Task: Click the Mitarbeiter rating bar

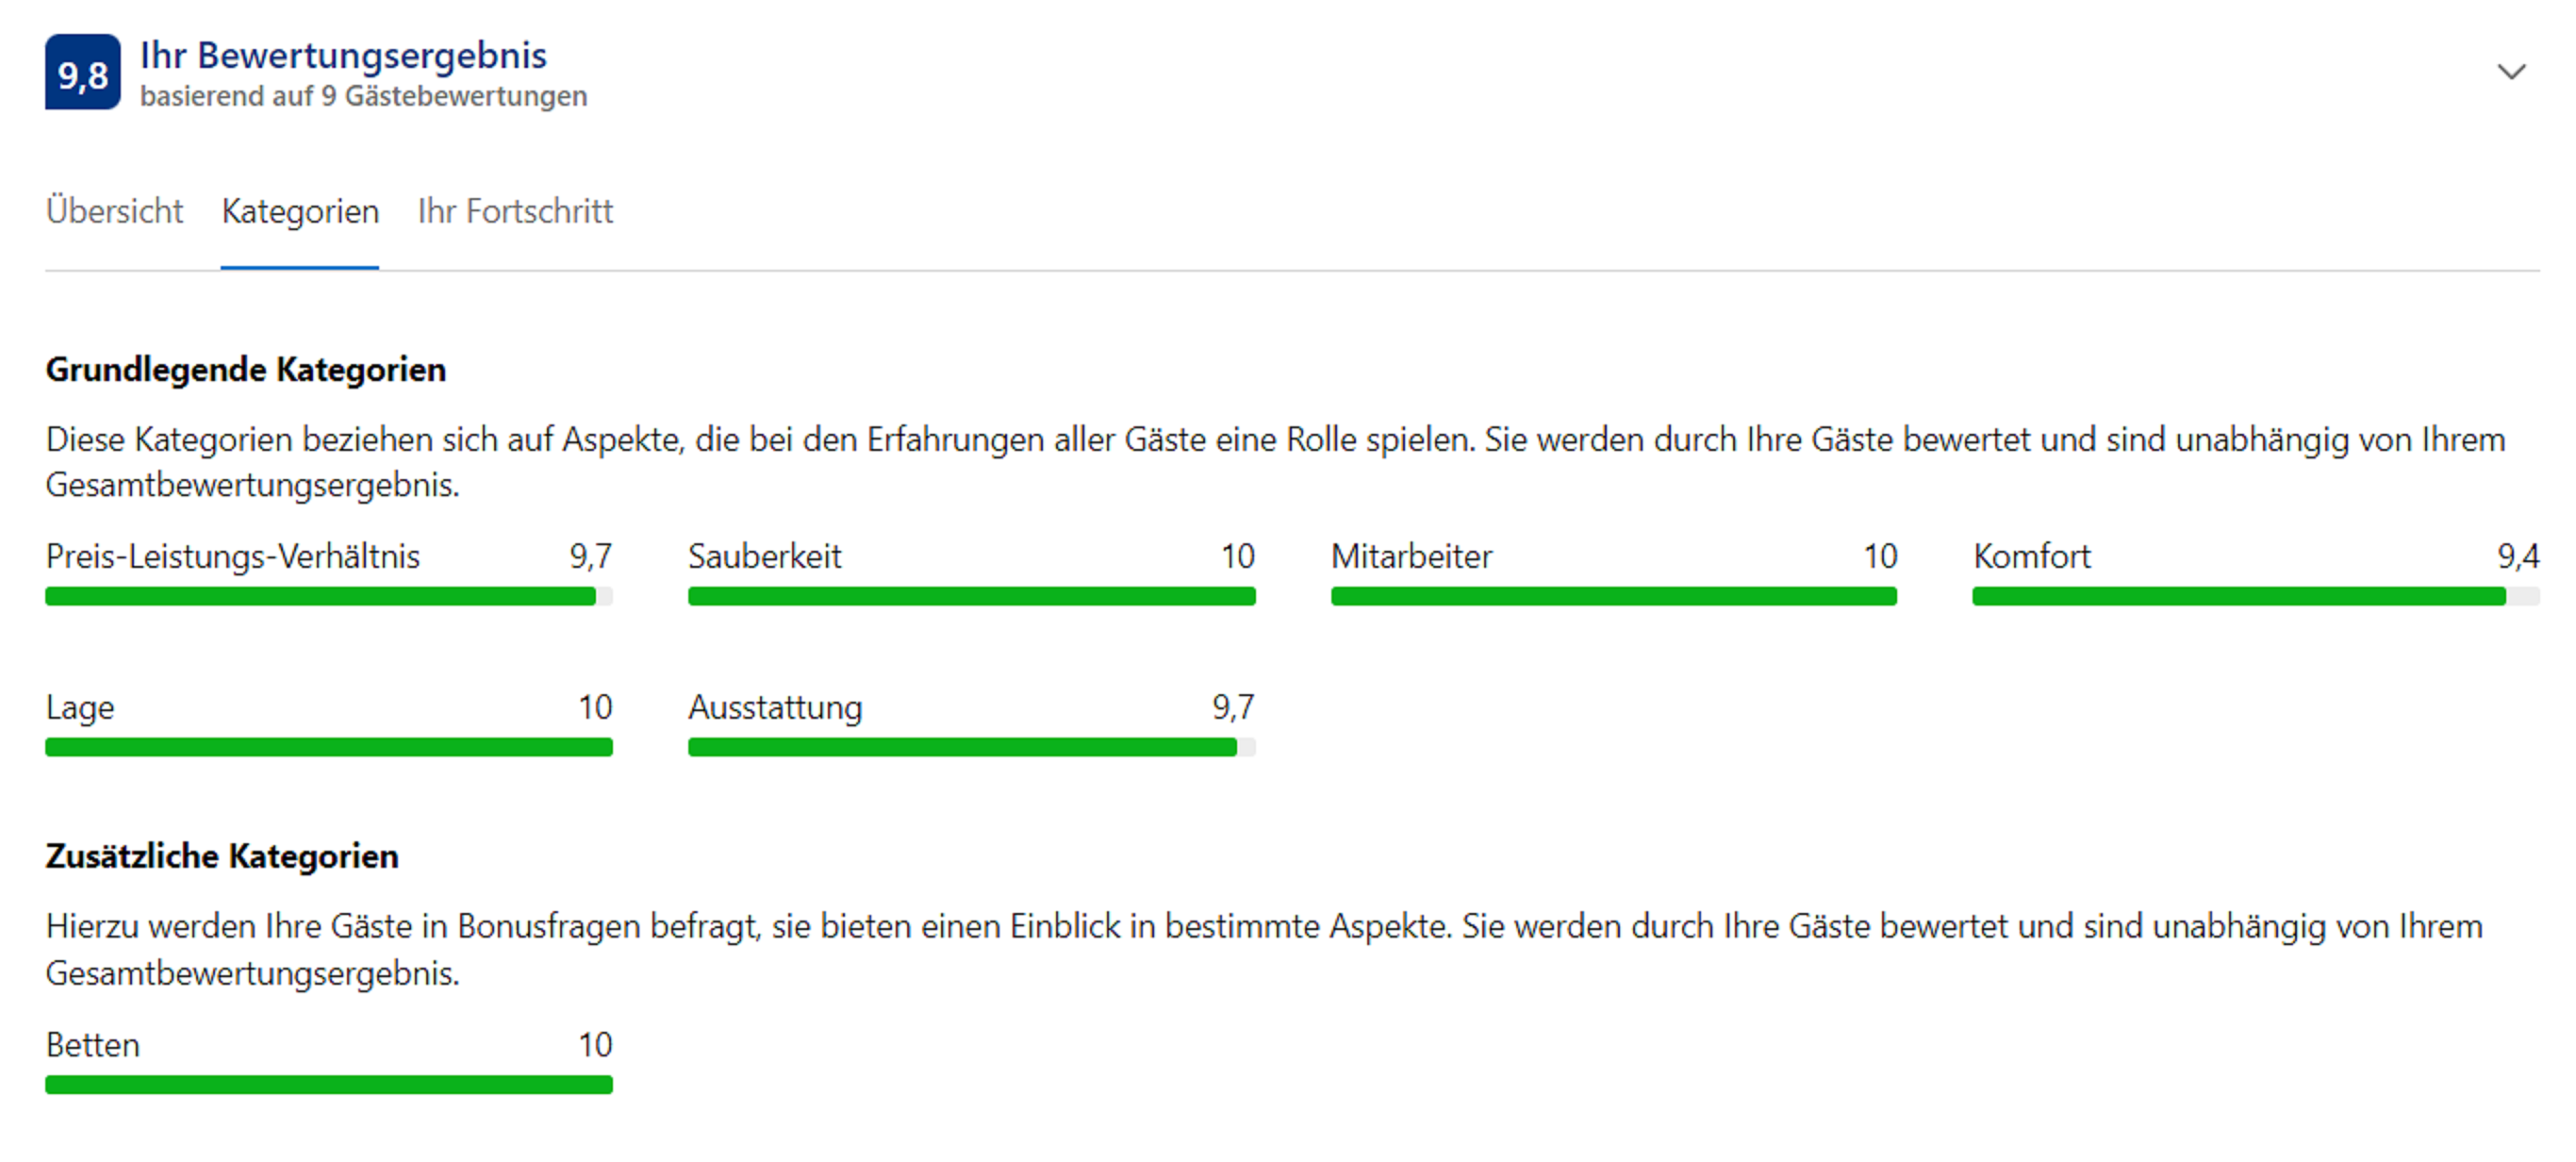Action: (1614, 597)
